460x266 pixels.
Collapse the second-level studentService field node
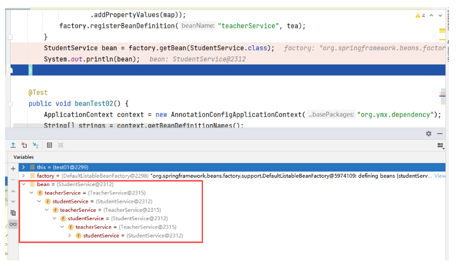(39, 201)
